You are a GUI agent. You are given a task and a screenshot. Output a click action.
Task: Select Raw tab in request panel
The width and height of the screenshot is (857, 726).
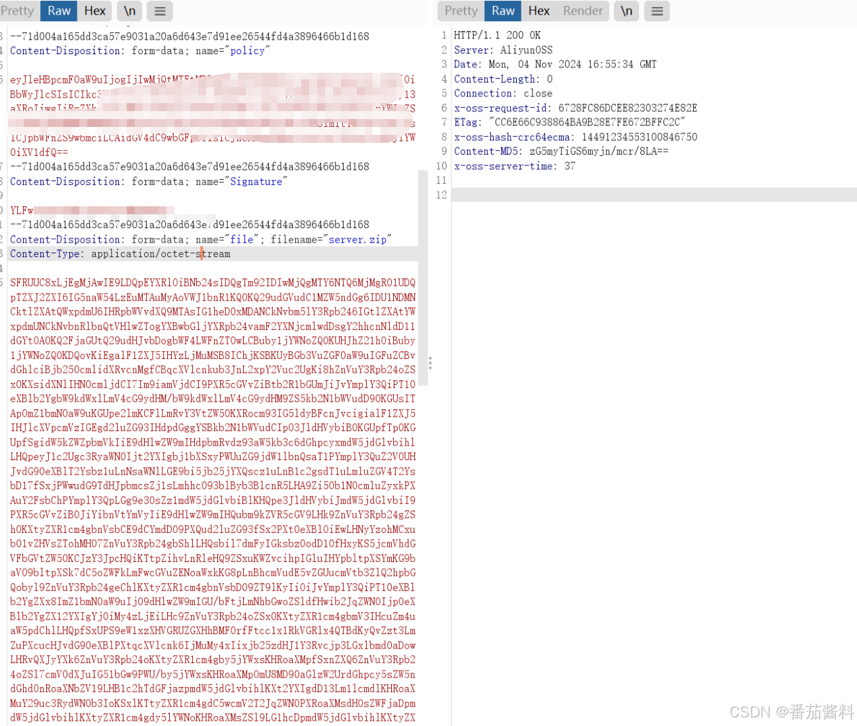(59, 11)
